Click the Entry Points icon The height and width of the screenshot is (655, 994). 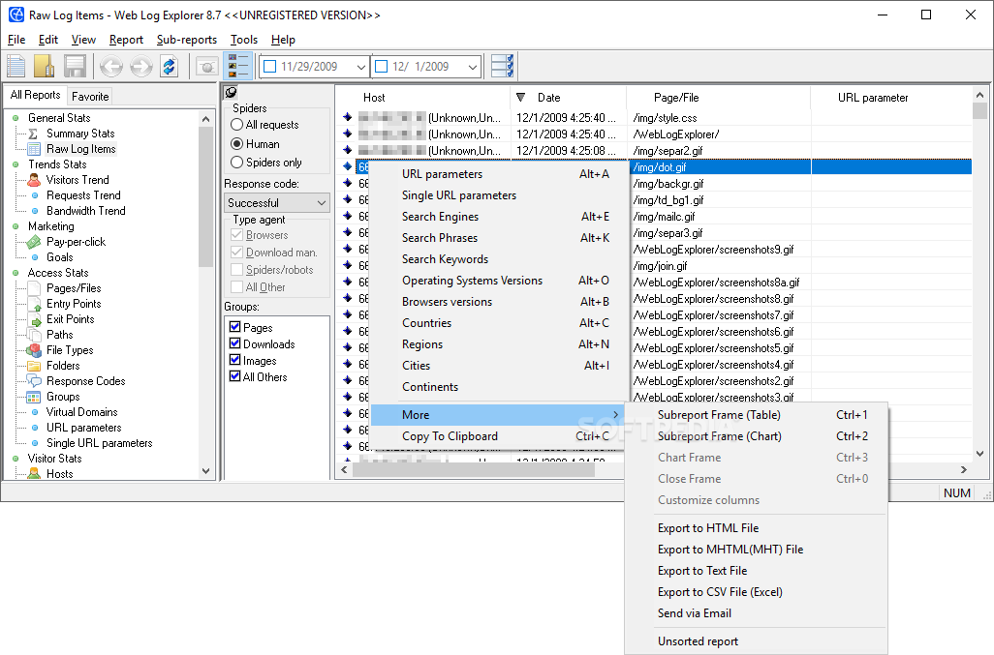(x=34, y=304)
